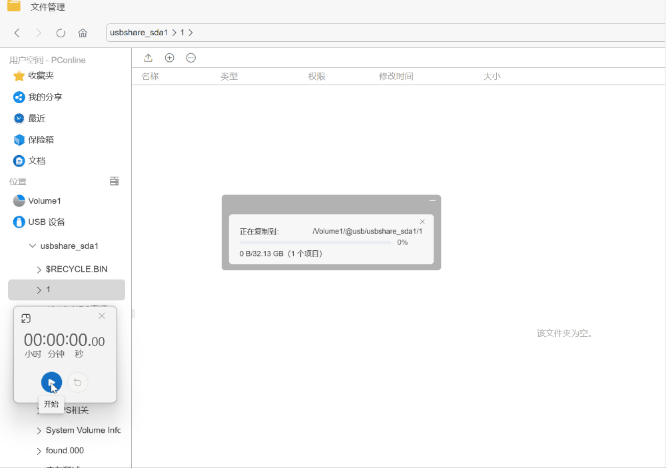Expand the found.000 folder chevron
The width and height of the screenshot is (666, 468).
39,451
